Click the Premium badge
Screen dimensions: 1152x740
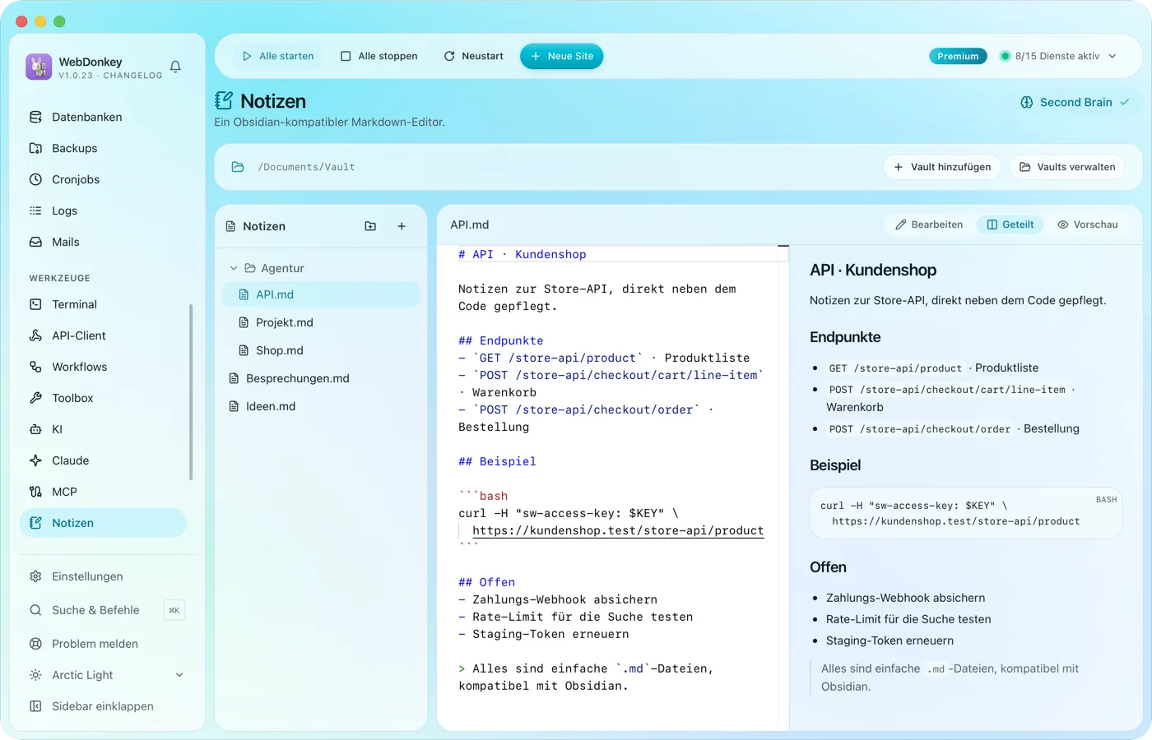[x=958, y=56]
